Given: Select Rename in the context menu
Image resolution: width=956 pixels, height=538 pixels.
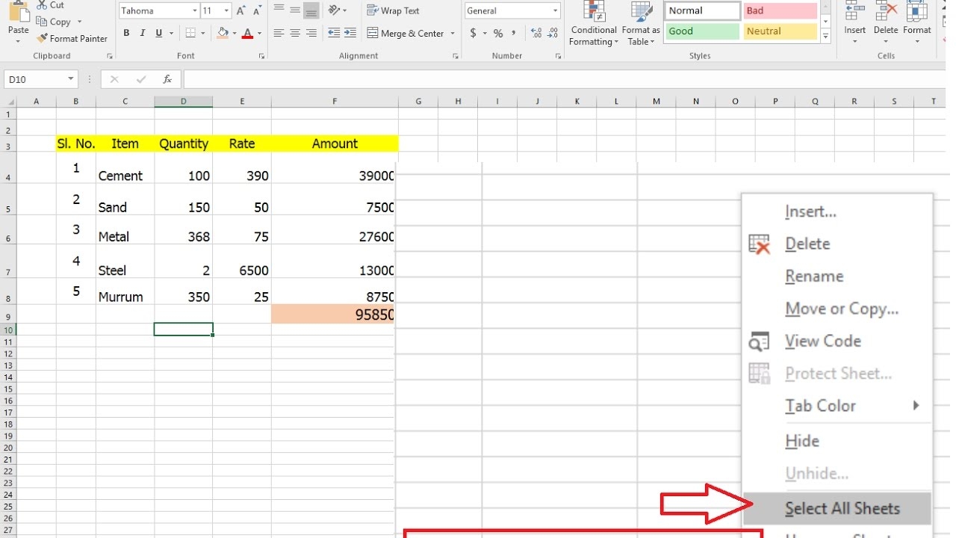Looking at the screenshot, I should coord(814,276).
